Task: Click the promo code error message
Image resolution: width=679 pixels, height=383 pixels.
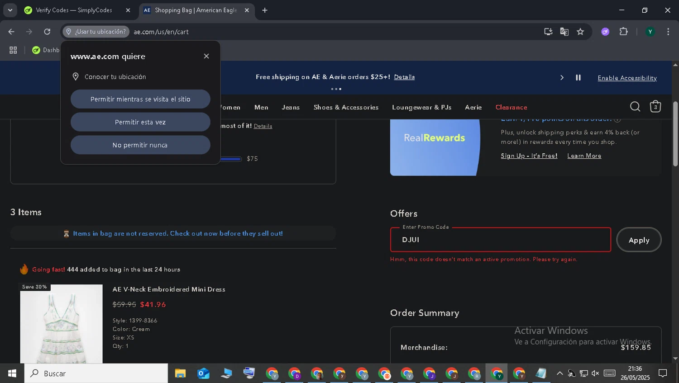Action: coord(483,260)
